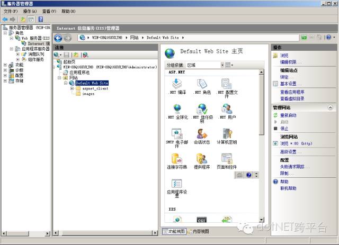Expand the 配置 node in server tree
Screen dimensions: 339x245
tap(5, 76)
